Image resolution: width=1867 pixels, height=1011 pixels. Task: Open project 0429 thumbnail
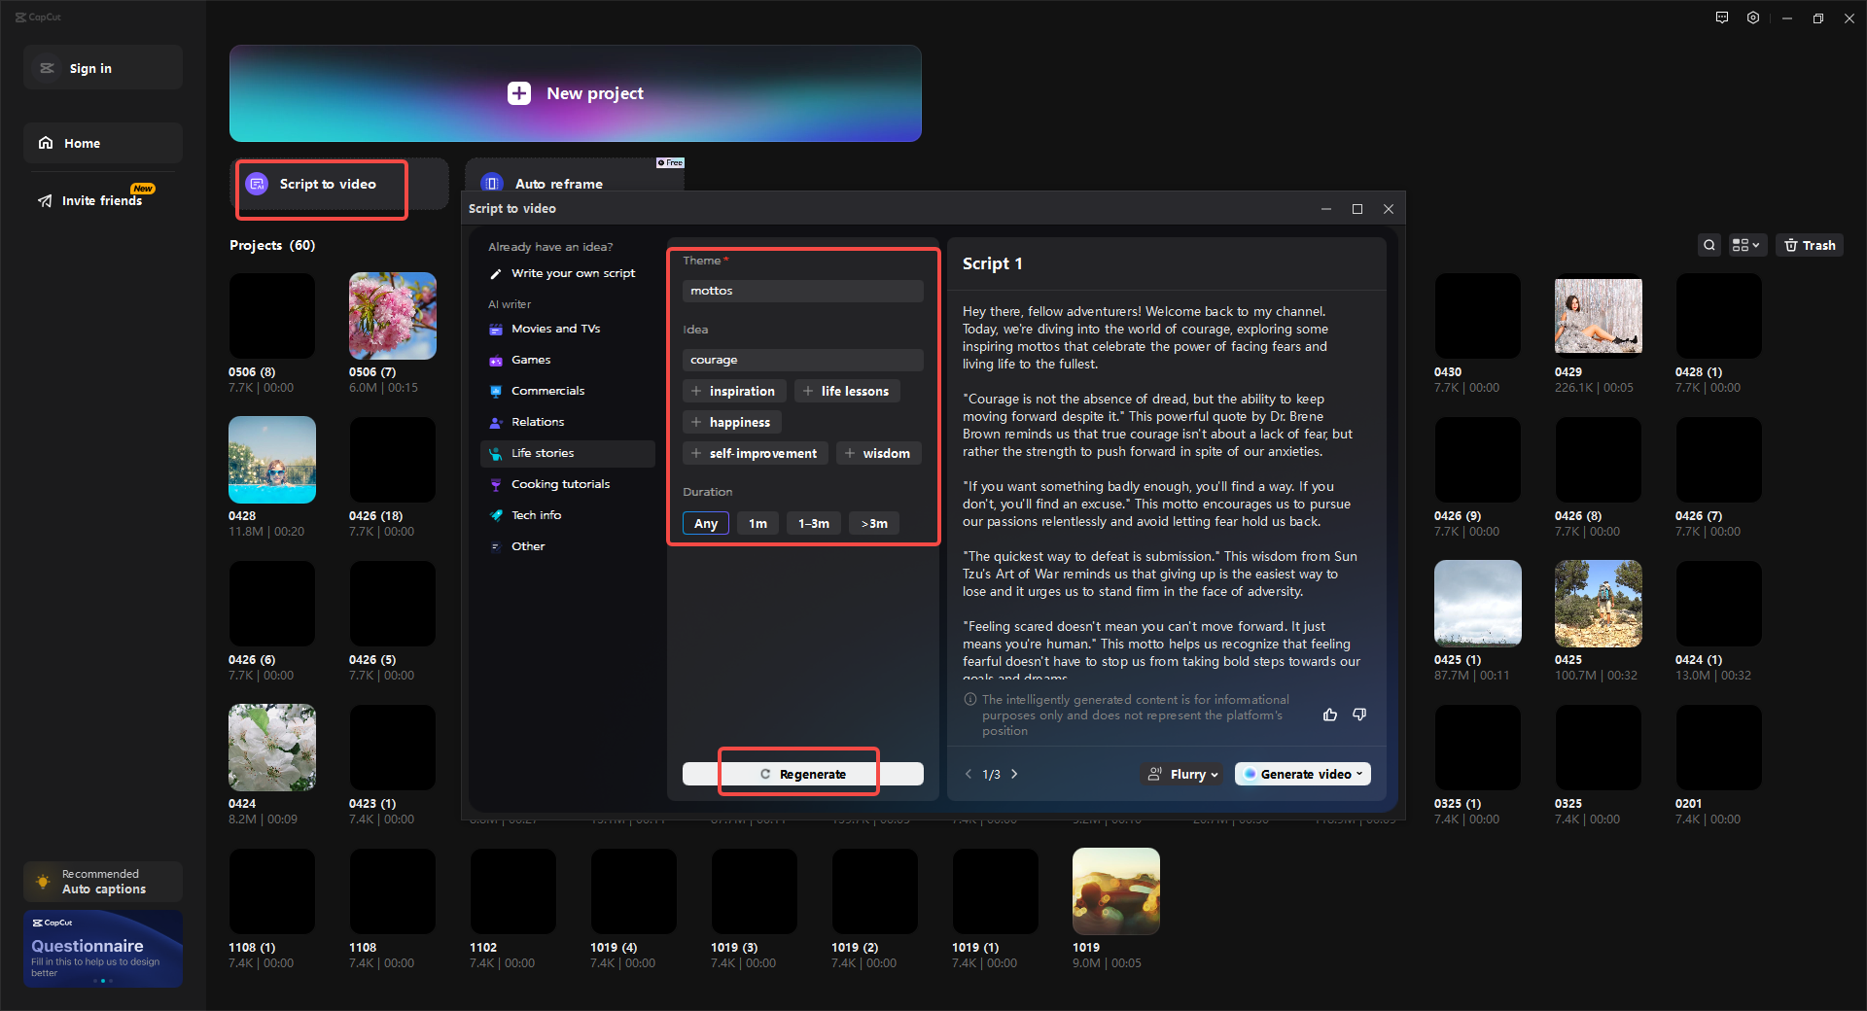[x=1599, y=316]
